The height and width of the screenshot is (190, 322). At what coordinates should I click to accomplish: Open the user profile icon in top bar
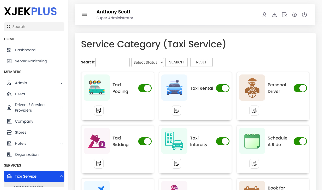pyautogui.click(x=264, y=15)
